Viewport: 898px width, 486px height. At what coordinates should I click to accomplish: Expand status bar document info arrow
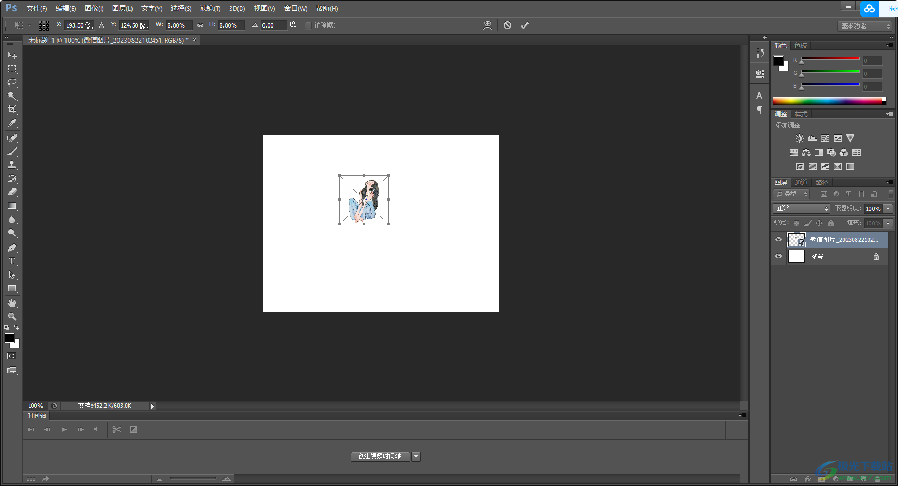[152, 406]
